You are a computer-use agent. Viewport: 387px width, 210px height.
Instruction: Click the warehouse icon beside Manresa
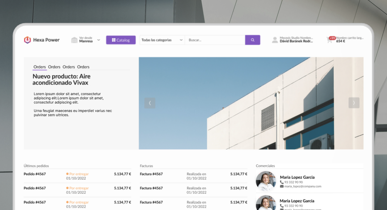(x=74, y=40)
